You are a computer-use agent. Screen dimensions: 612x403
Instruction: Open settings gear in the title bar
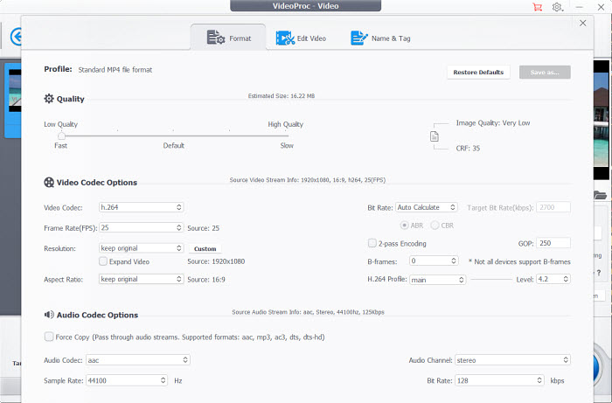557,7
